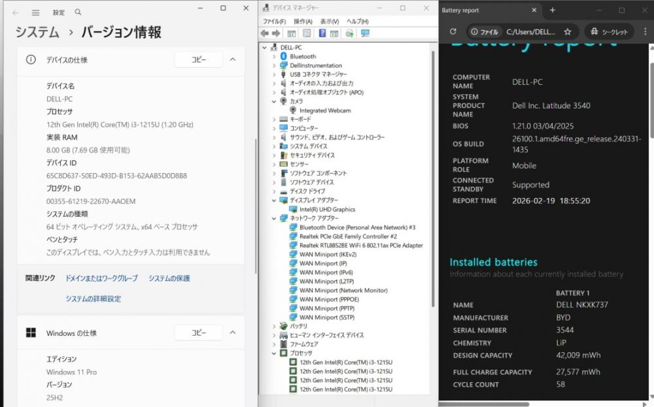The width and height of the screenshot is (654, 407).
Task: Open the Chrome three-dot menu
Action: (644, 31)
